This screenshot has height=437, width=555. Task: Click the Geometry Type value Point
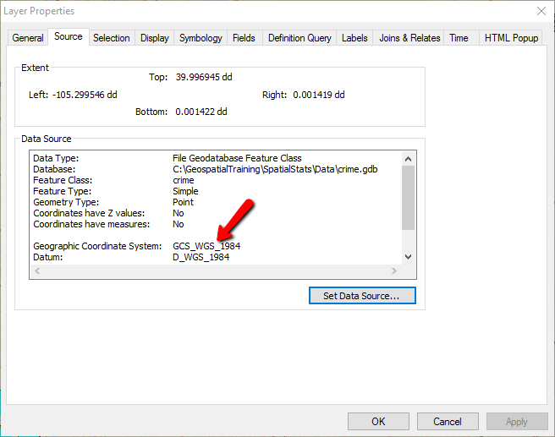coord(183,202)
